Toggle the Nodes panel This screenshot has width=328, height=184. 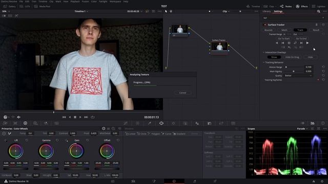(286, 7)
